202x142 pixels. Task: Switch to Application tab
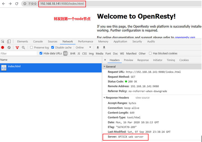(120, 41)
